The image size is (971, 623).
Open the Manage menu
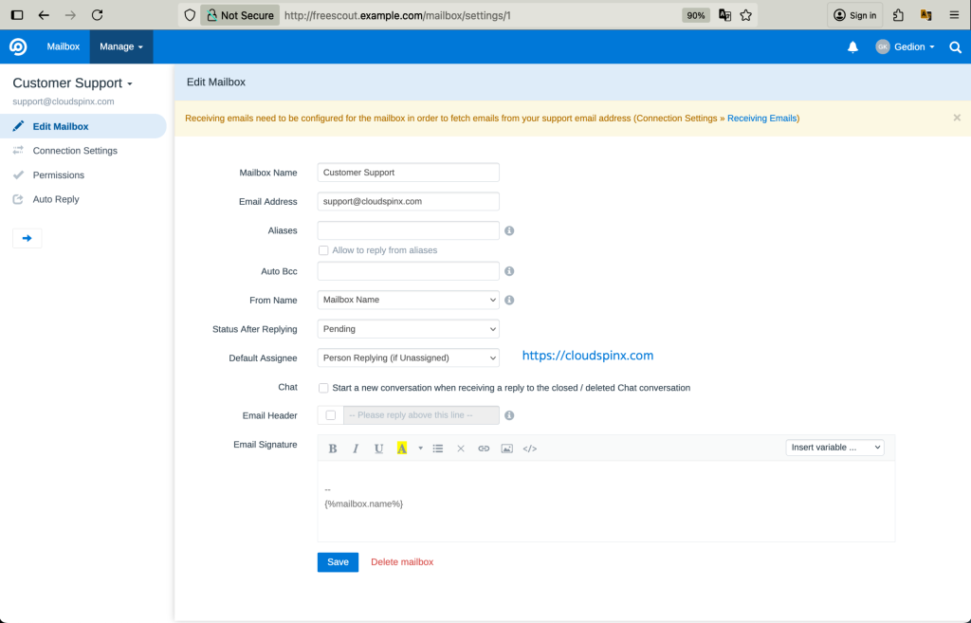pyautogui.click(x=119, y=46)
